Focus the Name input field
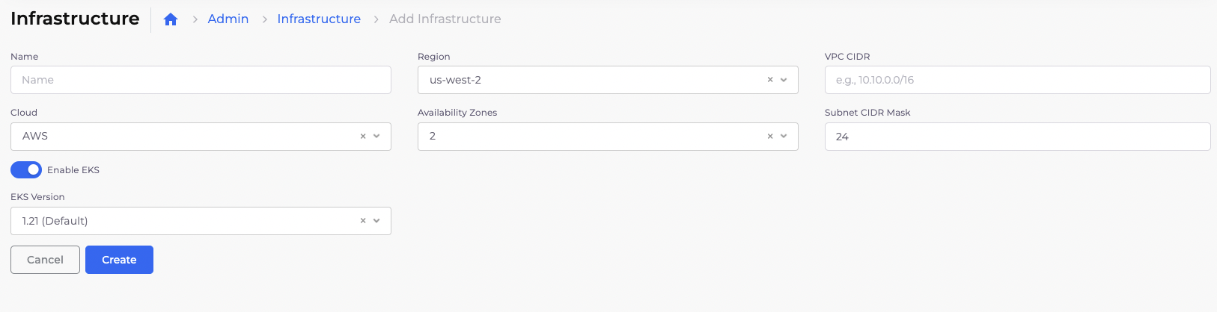 point(201,80)
